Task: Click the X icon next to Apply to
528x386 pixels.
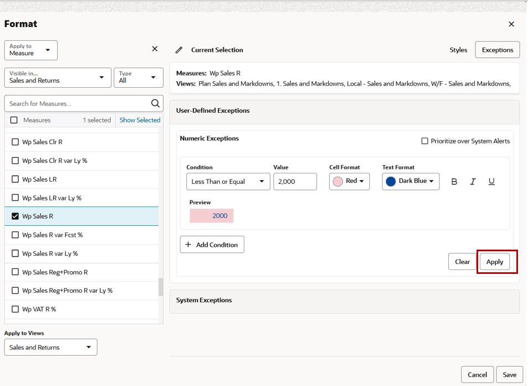Action: (x=154, y=49)
